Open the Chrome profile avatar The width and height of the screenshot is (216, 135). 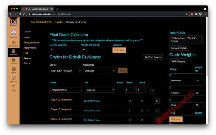[x=200, y=14]
